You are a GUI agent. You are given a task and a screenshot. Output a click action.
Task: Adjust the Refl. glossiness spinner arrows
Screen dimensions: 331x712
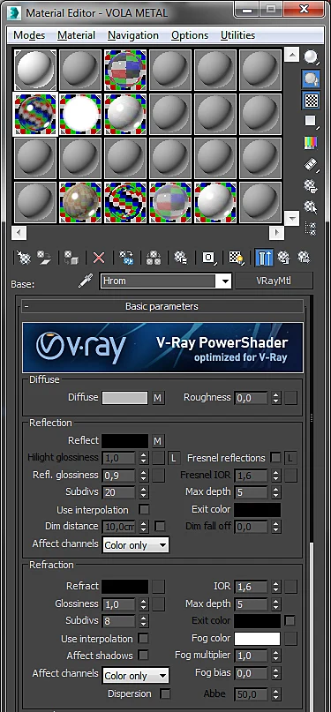pyautogui.click(x=144, y=476)
